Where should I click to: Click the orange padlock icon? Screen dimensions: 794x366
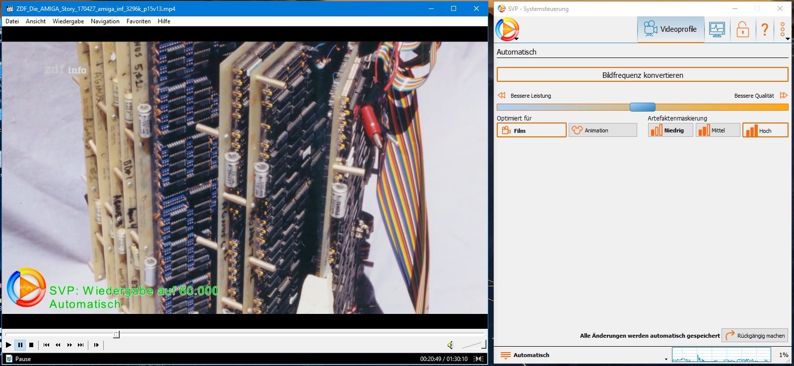pos(742,29)
